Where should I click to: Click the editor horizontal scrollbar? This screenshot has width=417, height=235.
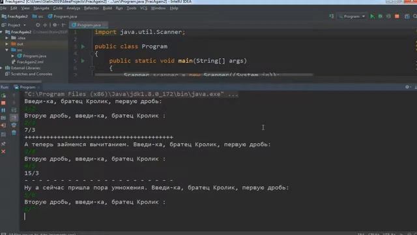pyautogui.click(x=204, y=76)
